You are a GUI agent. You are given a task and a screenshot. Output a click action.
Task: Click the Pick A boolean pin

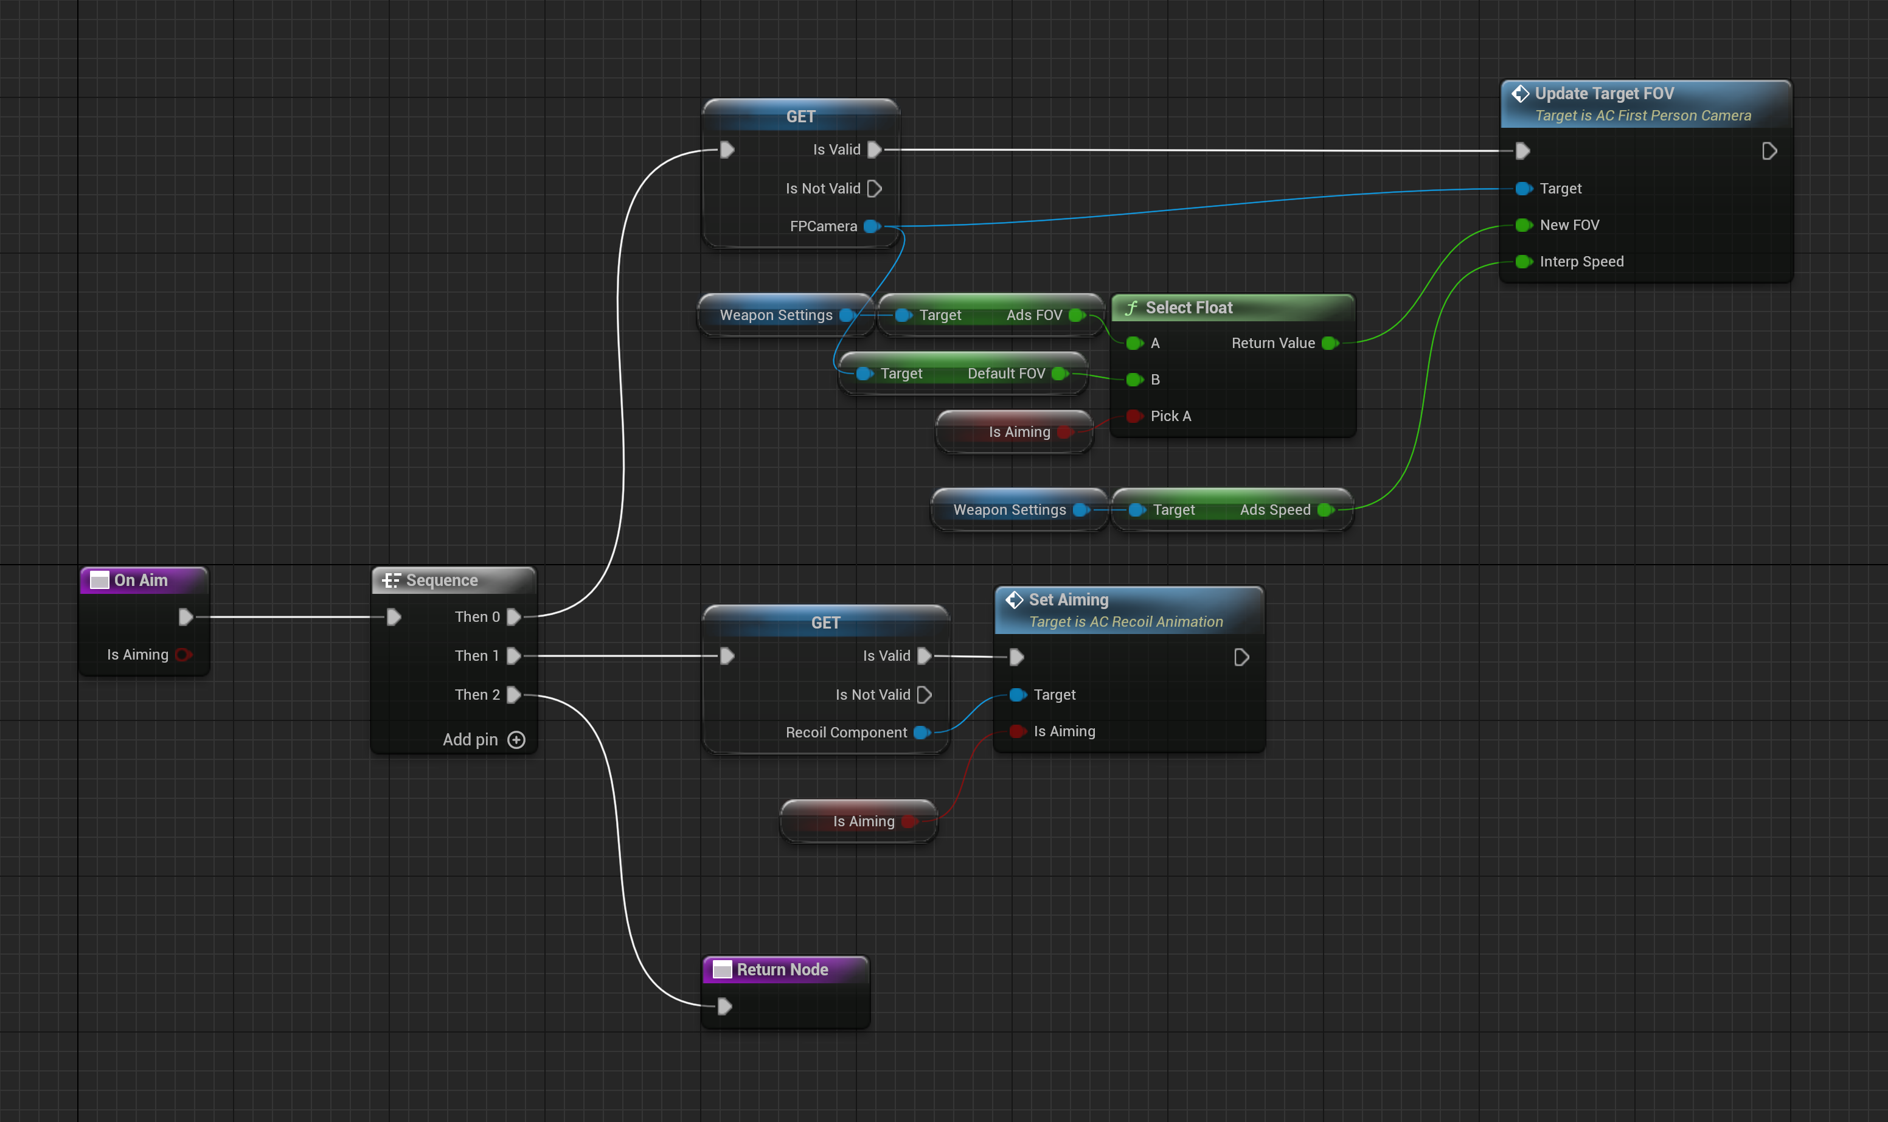(x=1134, y=416)
